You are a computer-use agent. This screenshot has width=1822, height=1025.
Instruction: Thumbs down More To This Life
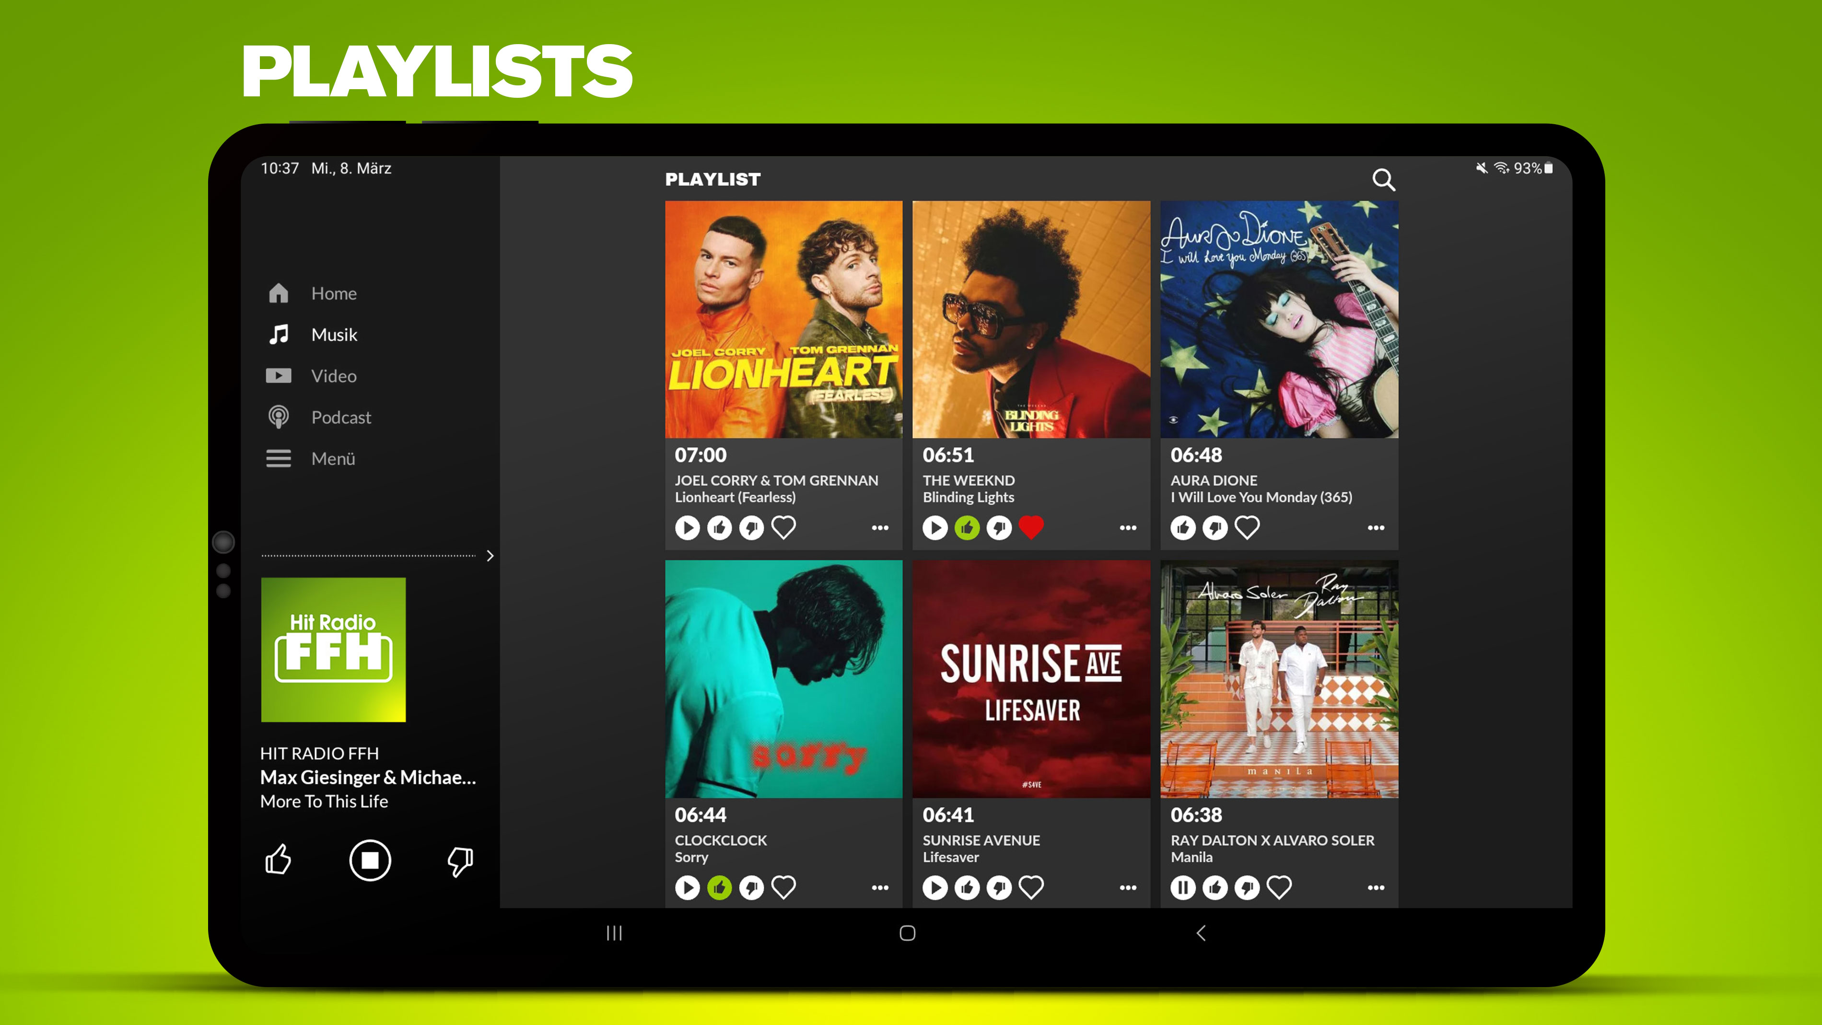click(x=460, y=861)
